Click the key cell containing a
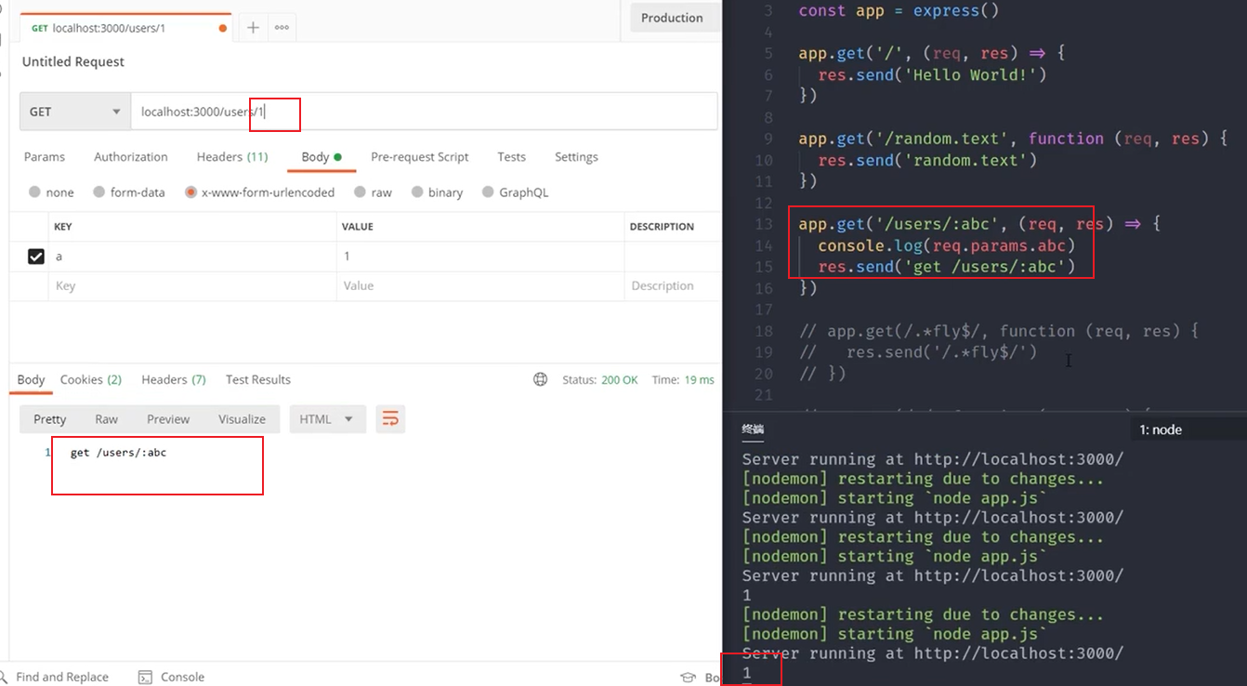Screen dimensions: 1247x686 coord(192,257)
